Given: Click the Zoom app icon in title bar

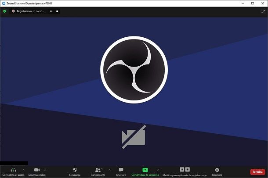Looking at the screenshot, I should click(4, 3).
